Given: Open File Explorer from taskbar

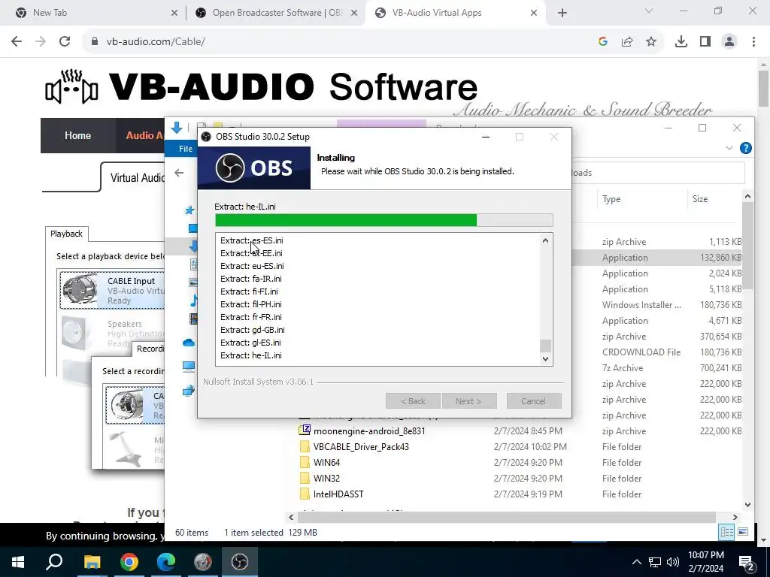Looking at the screenshot, I should coord(92,562).
